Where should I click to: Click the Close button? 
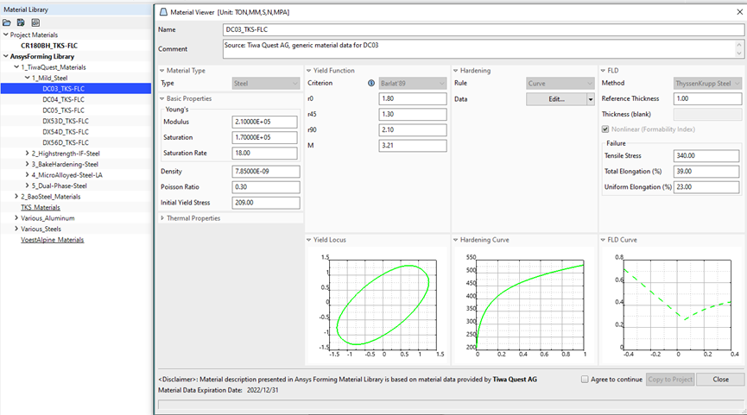click(x=720, y=380)
